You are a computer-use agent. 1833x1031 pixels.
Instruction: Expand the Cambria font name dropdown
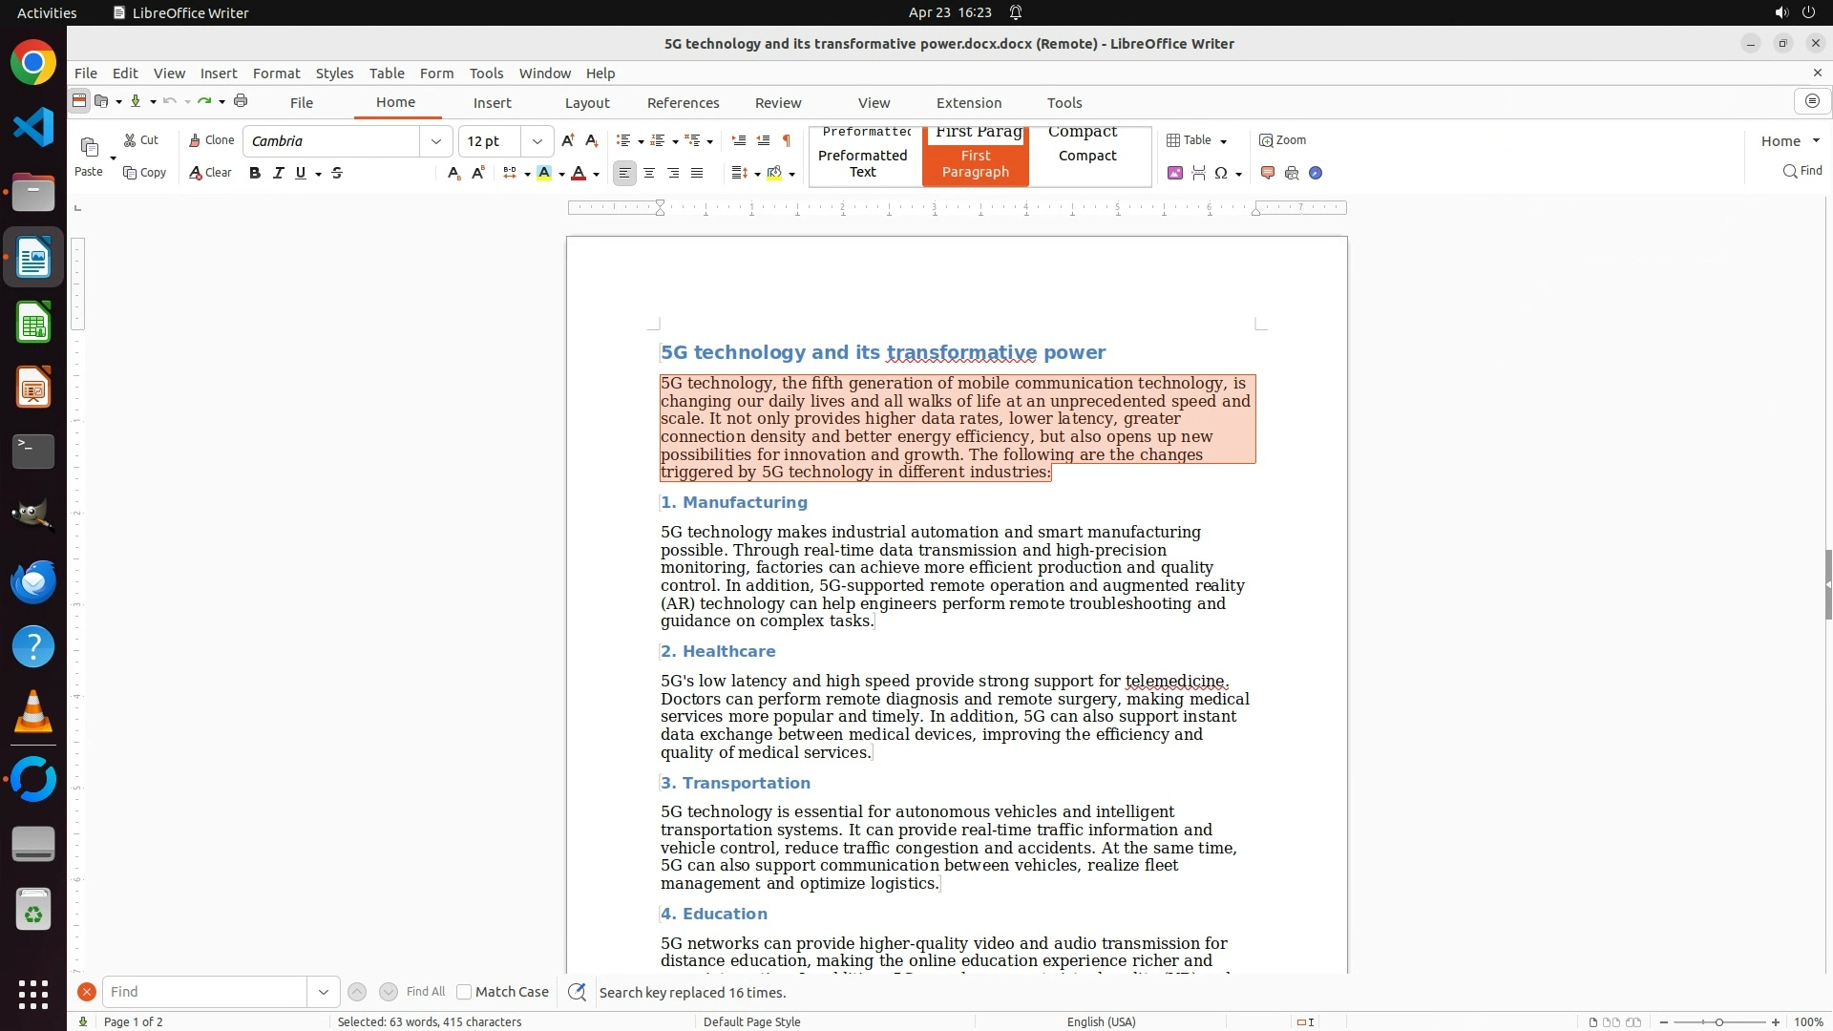[436, 141]
